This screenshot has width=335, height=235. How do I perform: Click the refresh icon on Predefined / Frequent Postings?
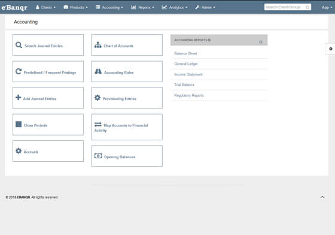coord(19,71)
